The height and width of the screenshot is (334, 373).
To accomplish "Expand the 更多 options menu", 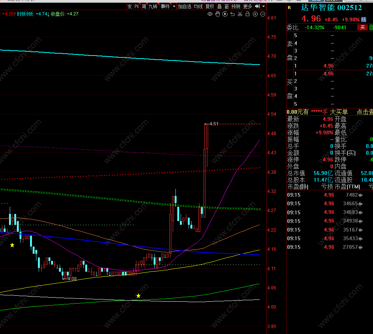I will pyautogui.click(x=248, y=6).
